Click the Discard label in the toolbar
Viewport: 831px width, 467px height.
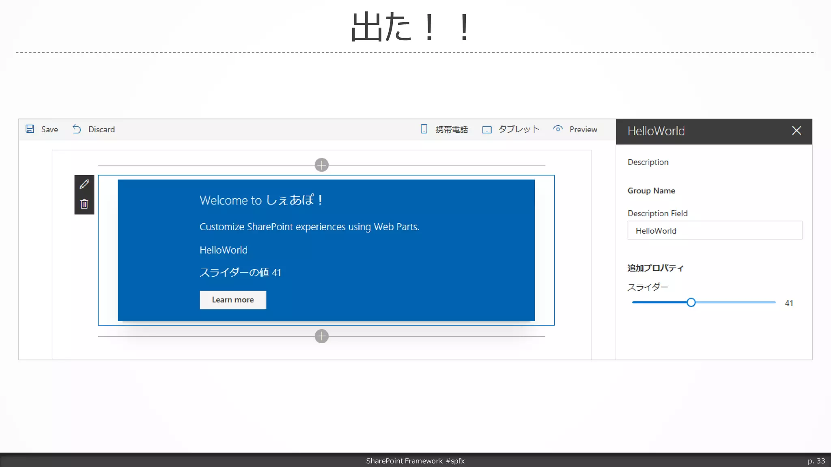pyautogui.click(x=101, y=129)
